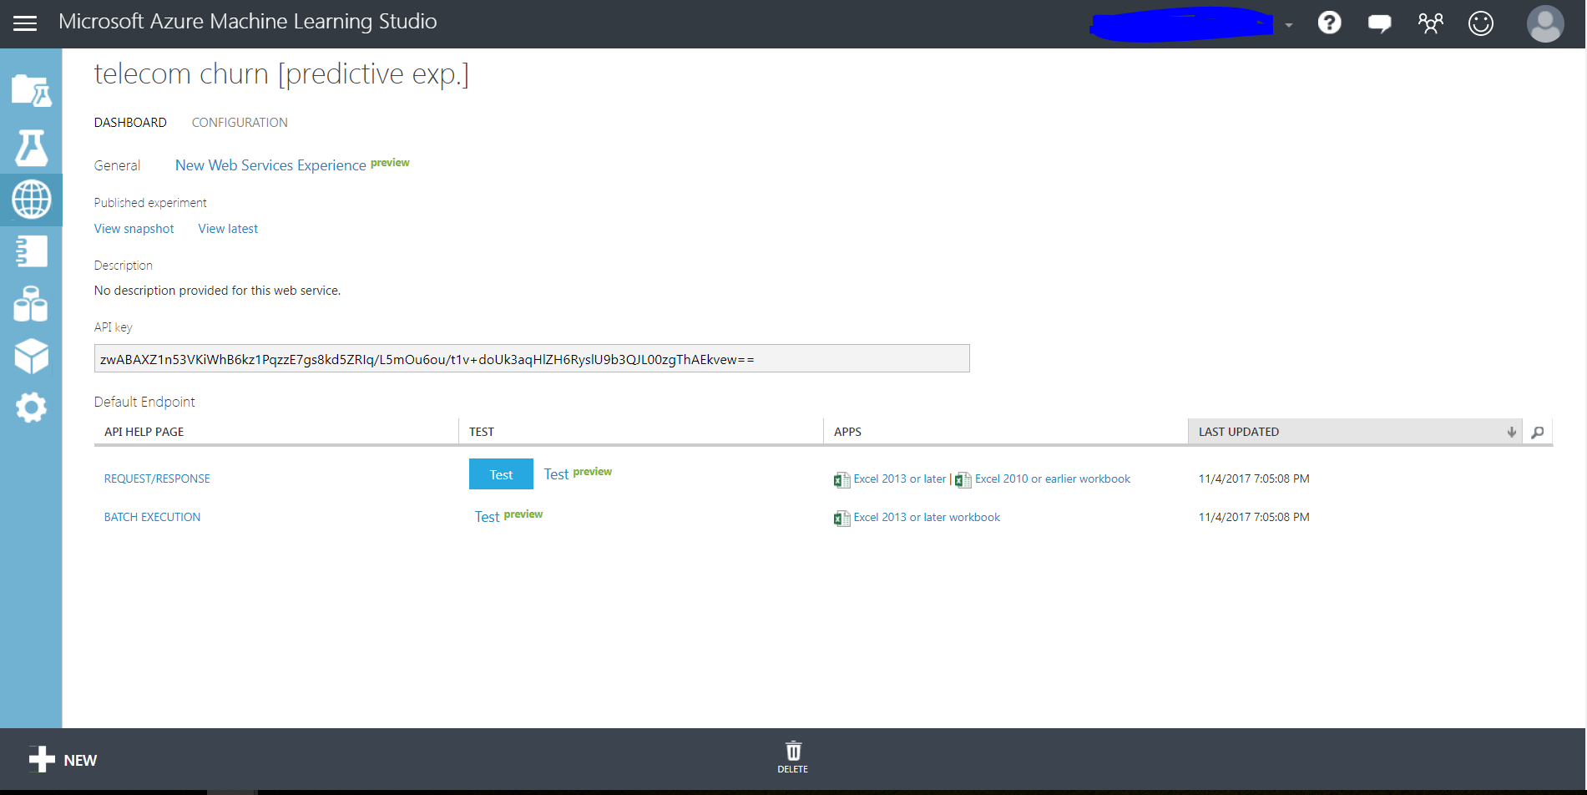Open Trained Models cube icon in sidebar
Image resolution: width=1587 pixels, height=795 pixels.
[31, 357]
